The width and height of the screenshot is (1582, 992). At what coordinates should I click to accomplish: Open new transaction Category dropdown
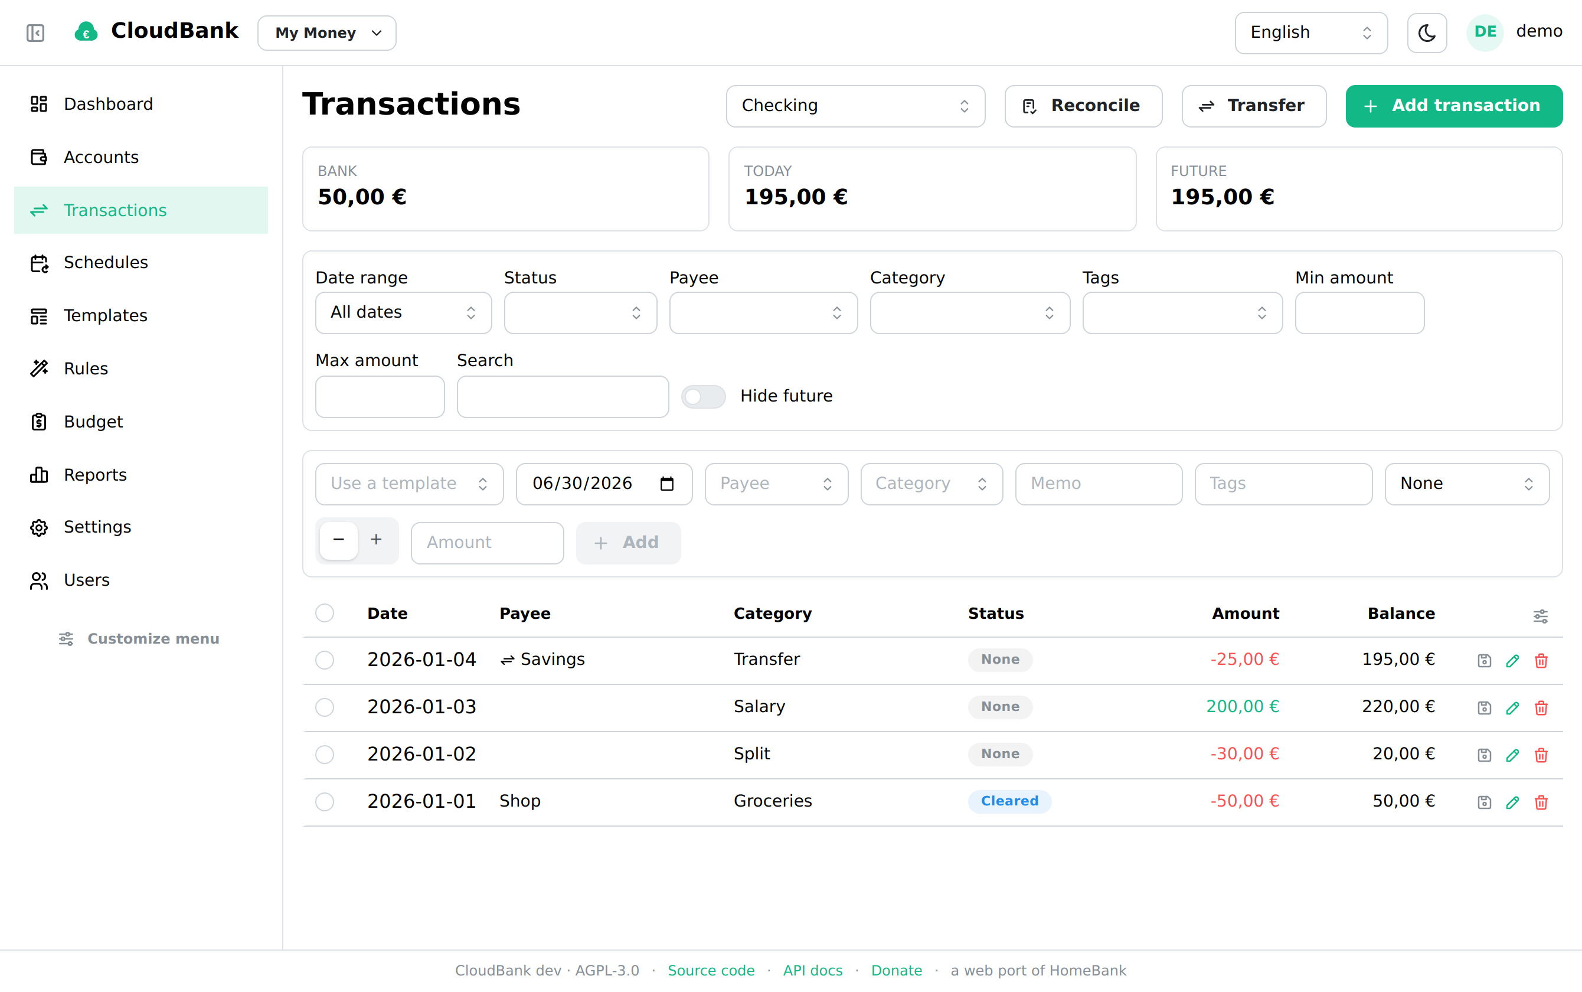tap(931, 484)
